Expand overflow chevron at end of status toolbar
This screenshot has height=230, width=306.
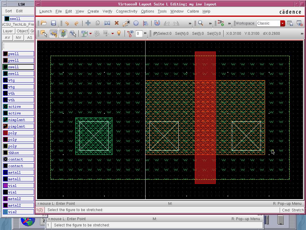(302, 34)
